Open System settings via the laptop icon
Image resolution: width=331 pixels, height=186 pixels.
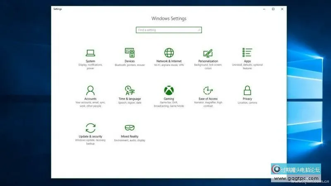90,52
